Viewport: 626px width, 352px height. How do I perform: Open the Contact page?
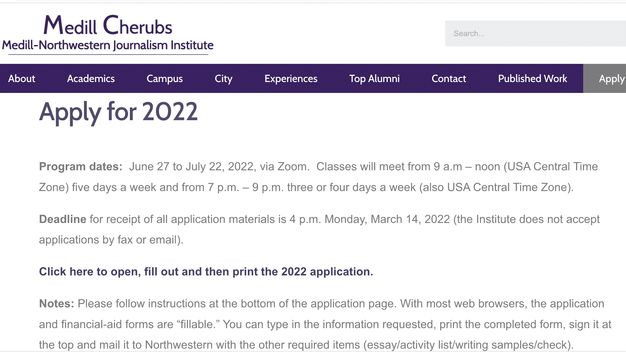449,78
